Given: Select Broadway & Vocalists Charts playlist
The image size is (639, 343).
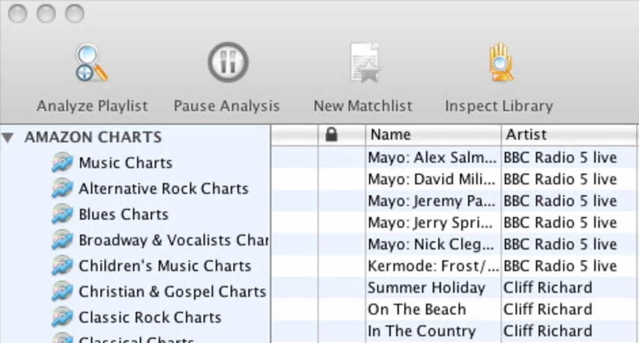Looking at the screenshot, I should click(173, 240).
